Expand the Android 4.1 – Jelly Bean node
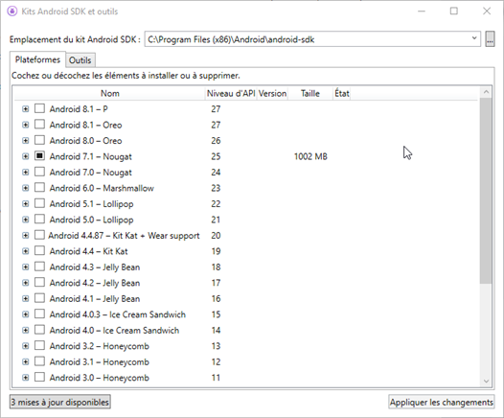Viewport: 504px width, 418px height. click(26, 299)
